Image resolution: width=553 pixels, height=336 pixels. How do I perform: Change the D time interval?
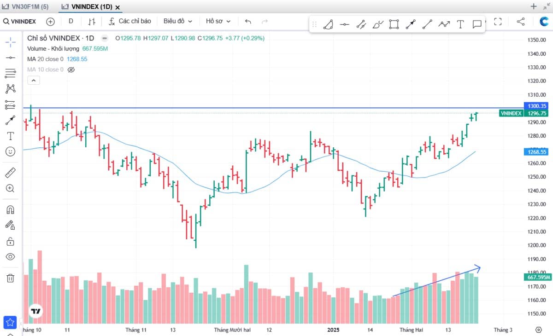pos(71,21)
